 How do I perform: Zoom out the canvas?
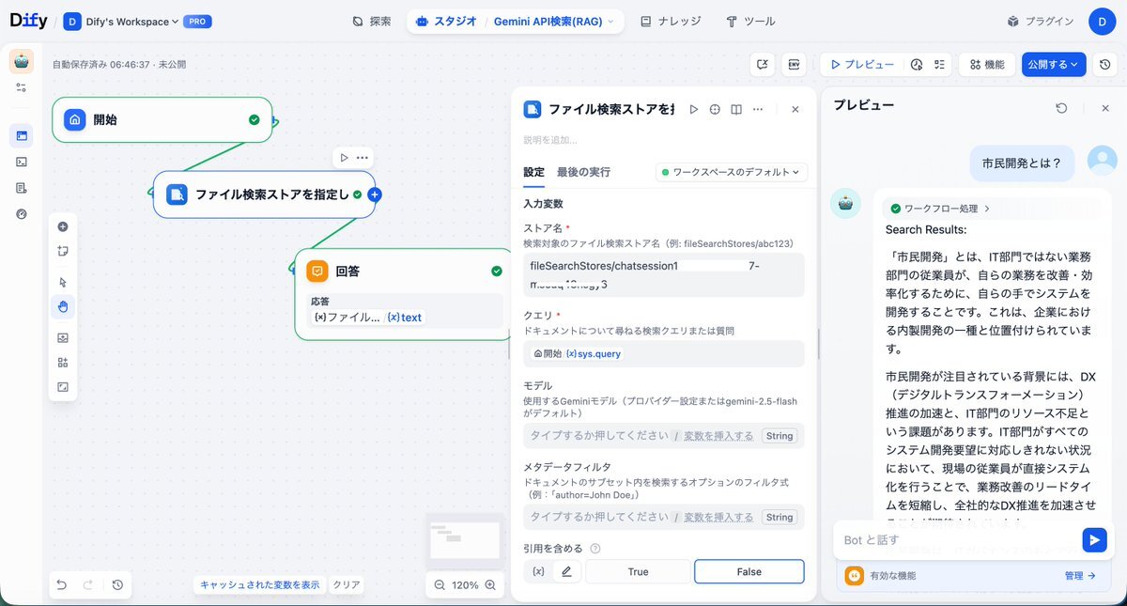[x=440, y=584]
